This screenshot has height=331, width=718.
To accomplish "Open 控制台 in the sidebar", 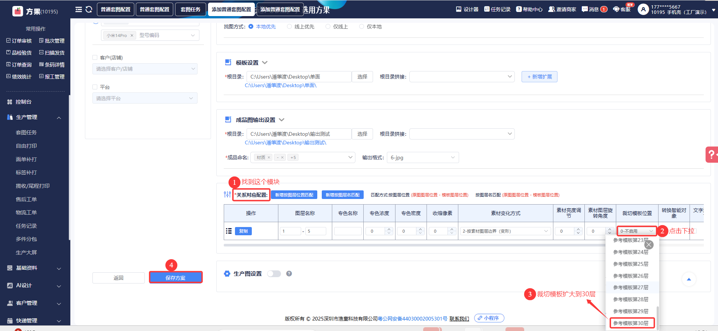I will (24, 102).
